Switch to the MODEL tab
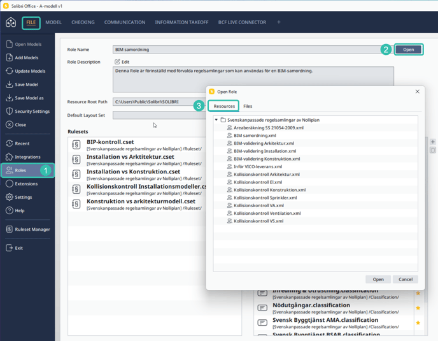The image size is (438, 341). coord(53,22)
